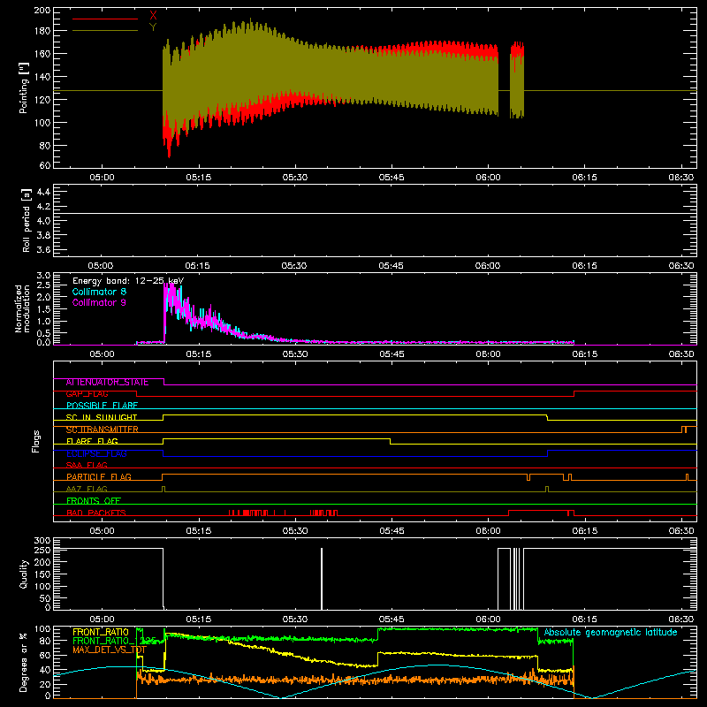Viewport: 707px width, 707px height.
Task: Click the SC_TRANSMITTER flag label
Action: 103,430
